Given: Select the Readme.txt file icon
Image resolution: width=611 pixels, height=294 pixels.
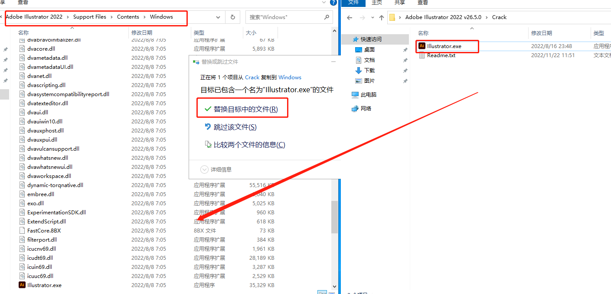Looking at the screenshot, I should (422, 55).
